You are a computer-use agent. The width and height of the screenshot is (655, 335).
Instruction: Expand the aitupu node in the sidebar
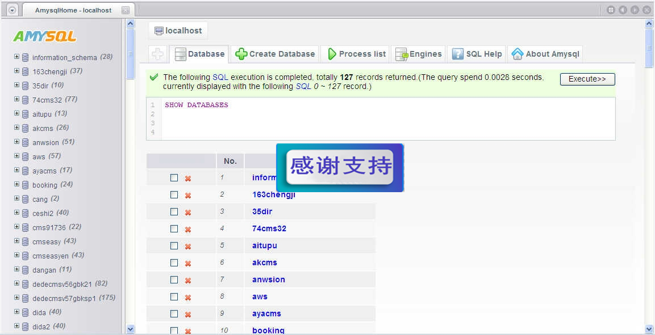click(16, 113)
